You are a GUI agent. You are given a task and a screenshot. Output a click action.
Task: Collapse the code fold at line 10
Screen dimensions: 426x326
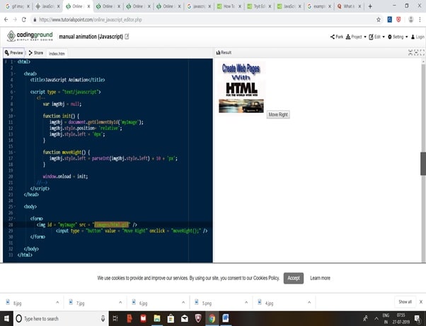point(15,116)
